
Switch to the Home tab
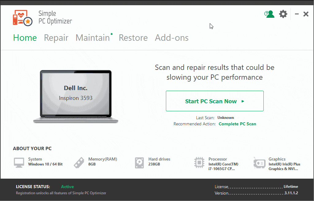[25, 38]
